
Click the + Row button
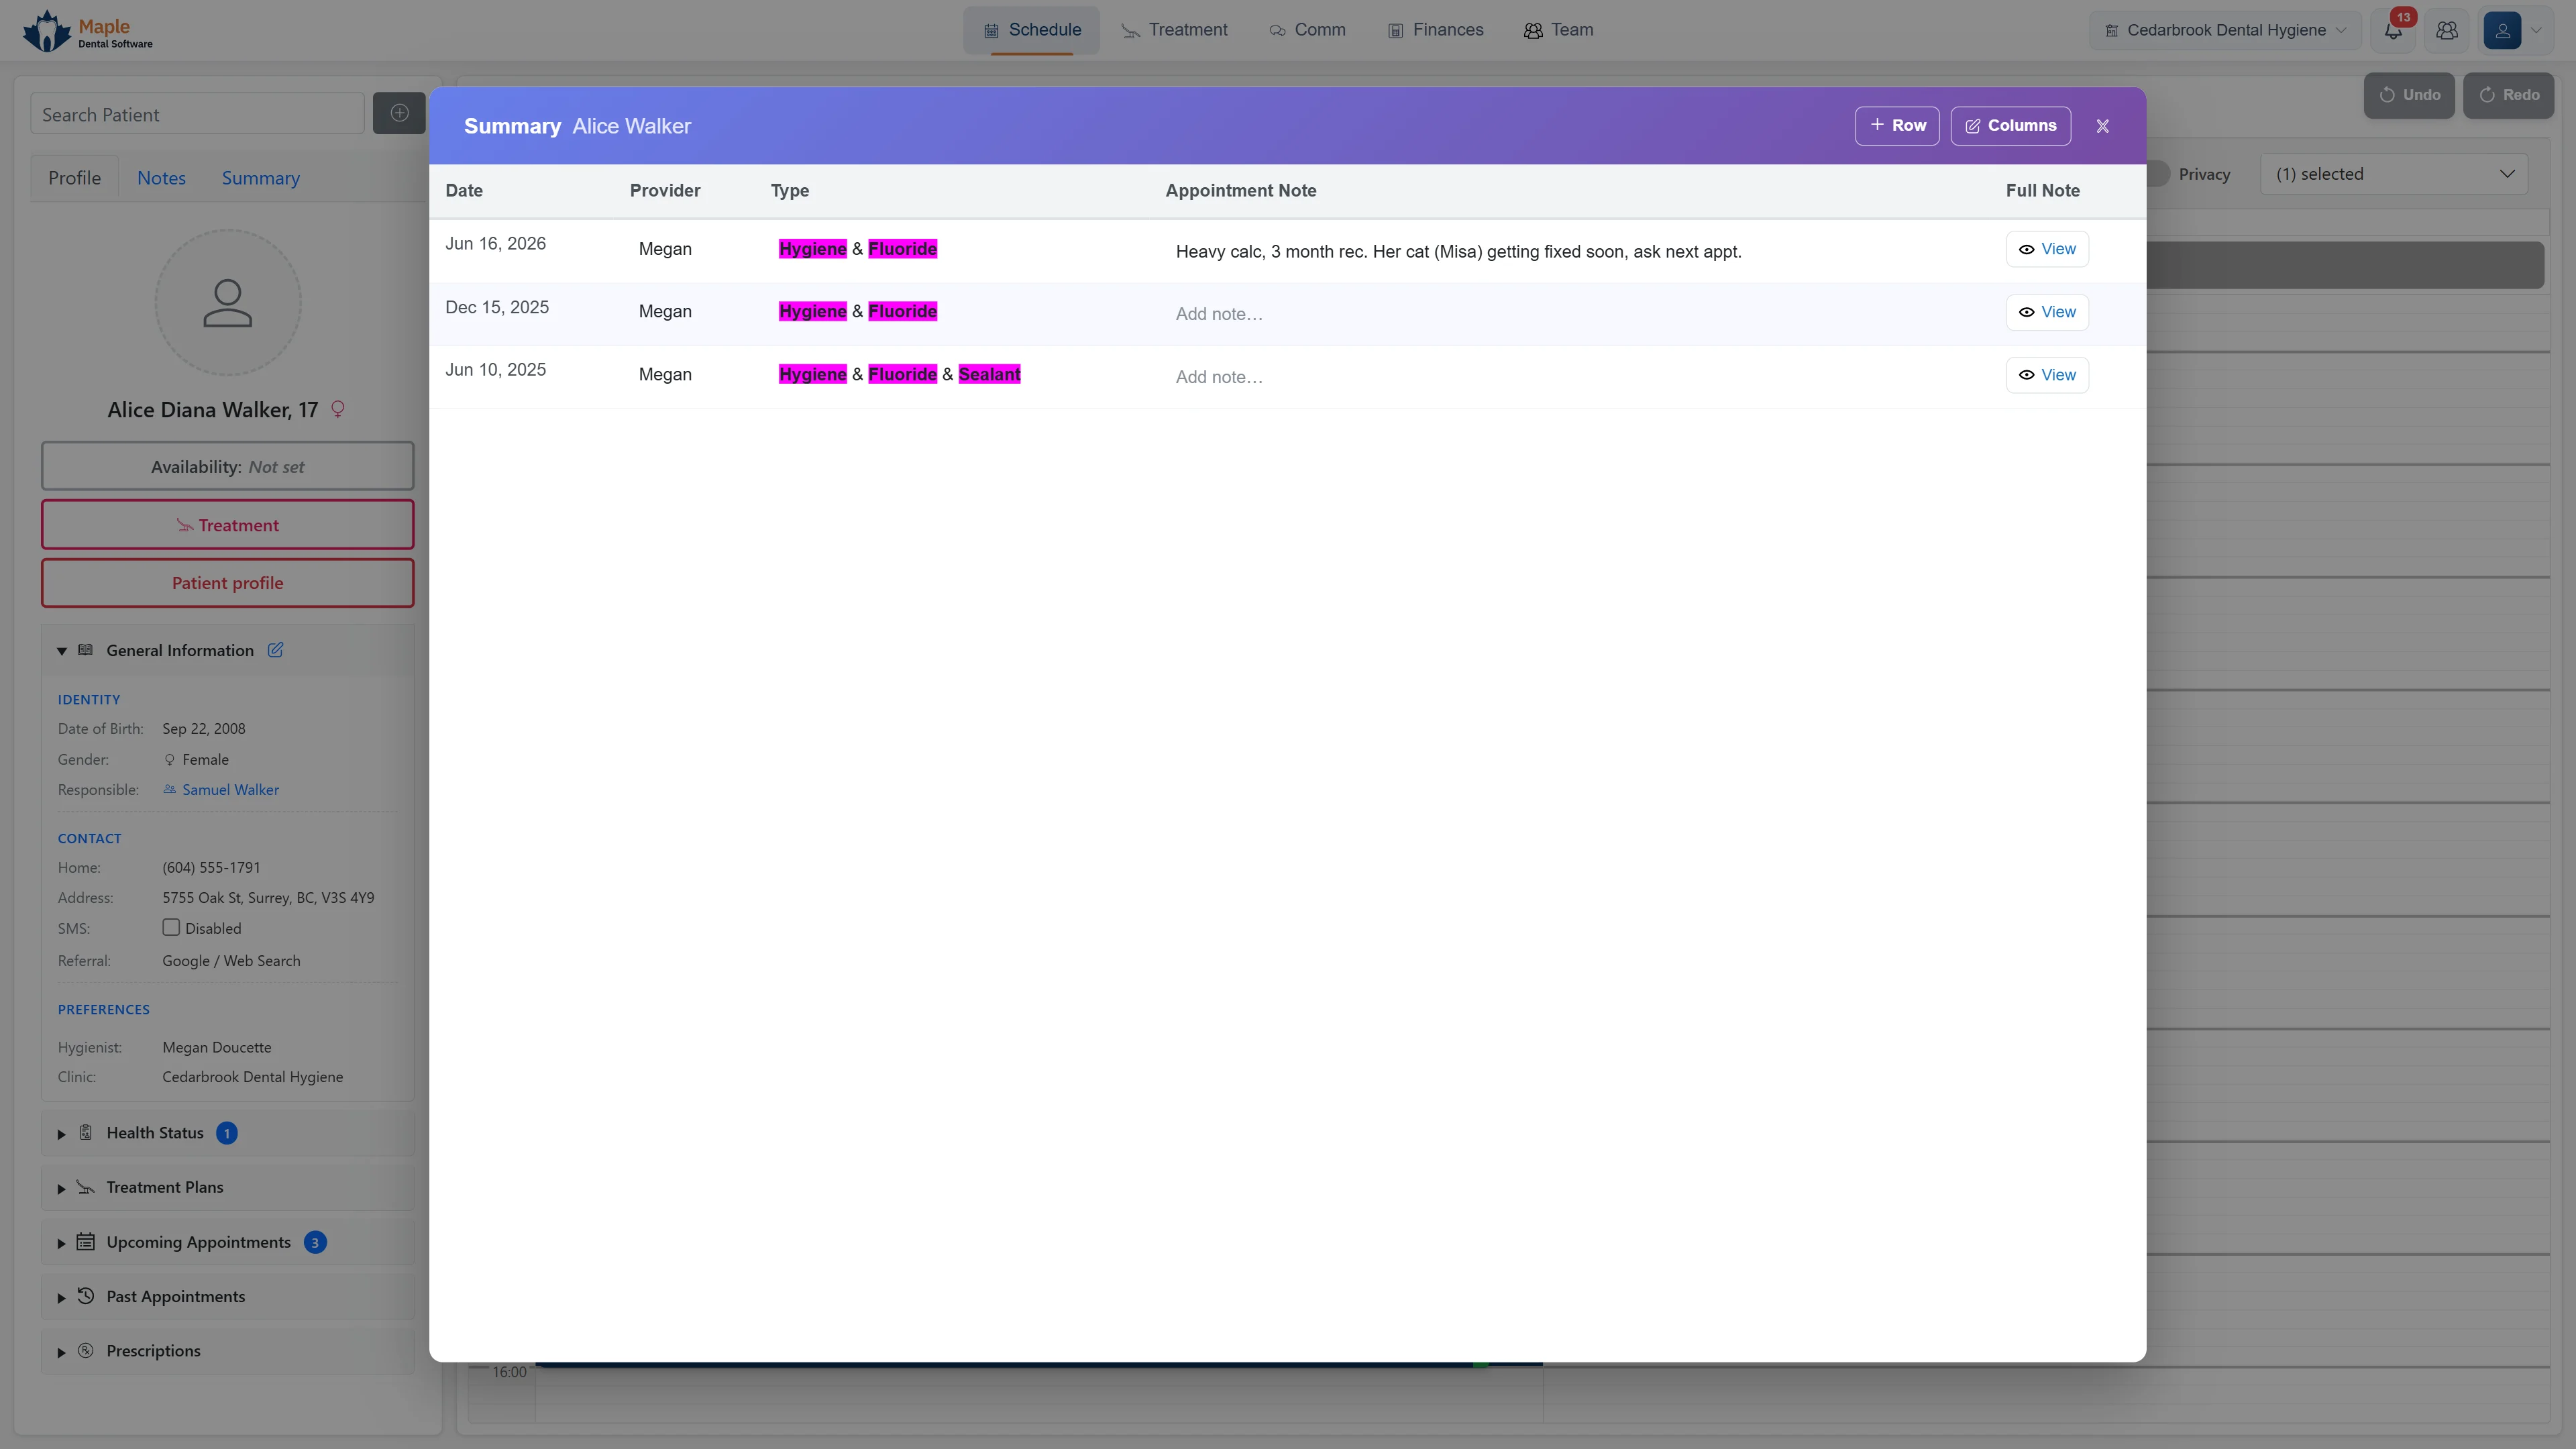pos(1897,126)
